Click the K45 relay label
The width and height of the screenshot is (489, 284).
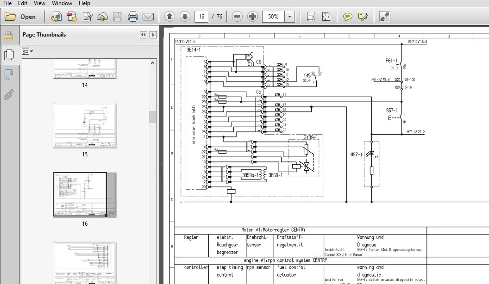click(x=307, y=76)
